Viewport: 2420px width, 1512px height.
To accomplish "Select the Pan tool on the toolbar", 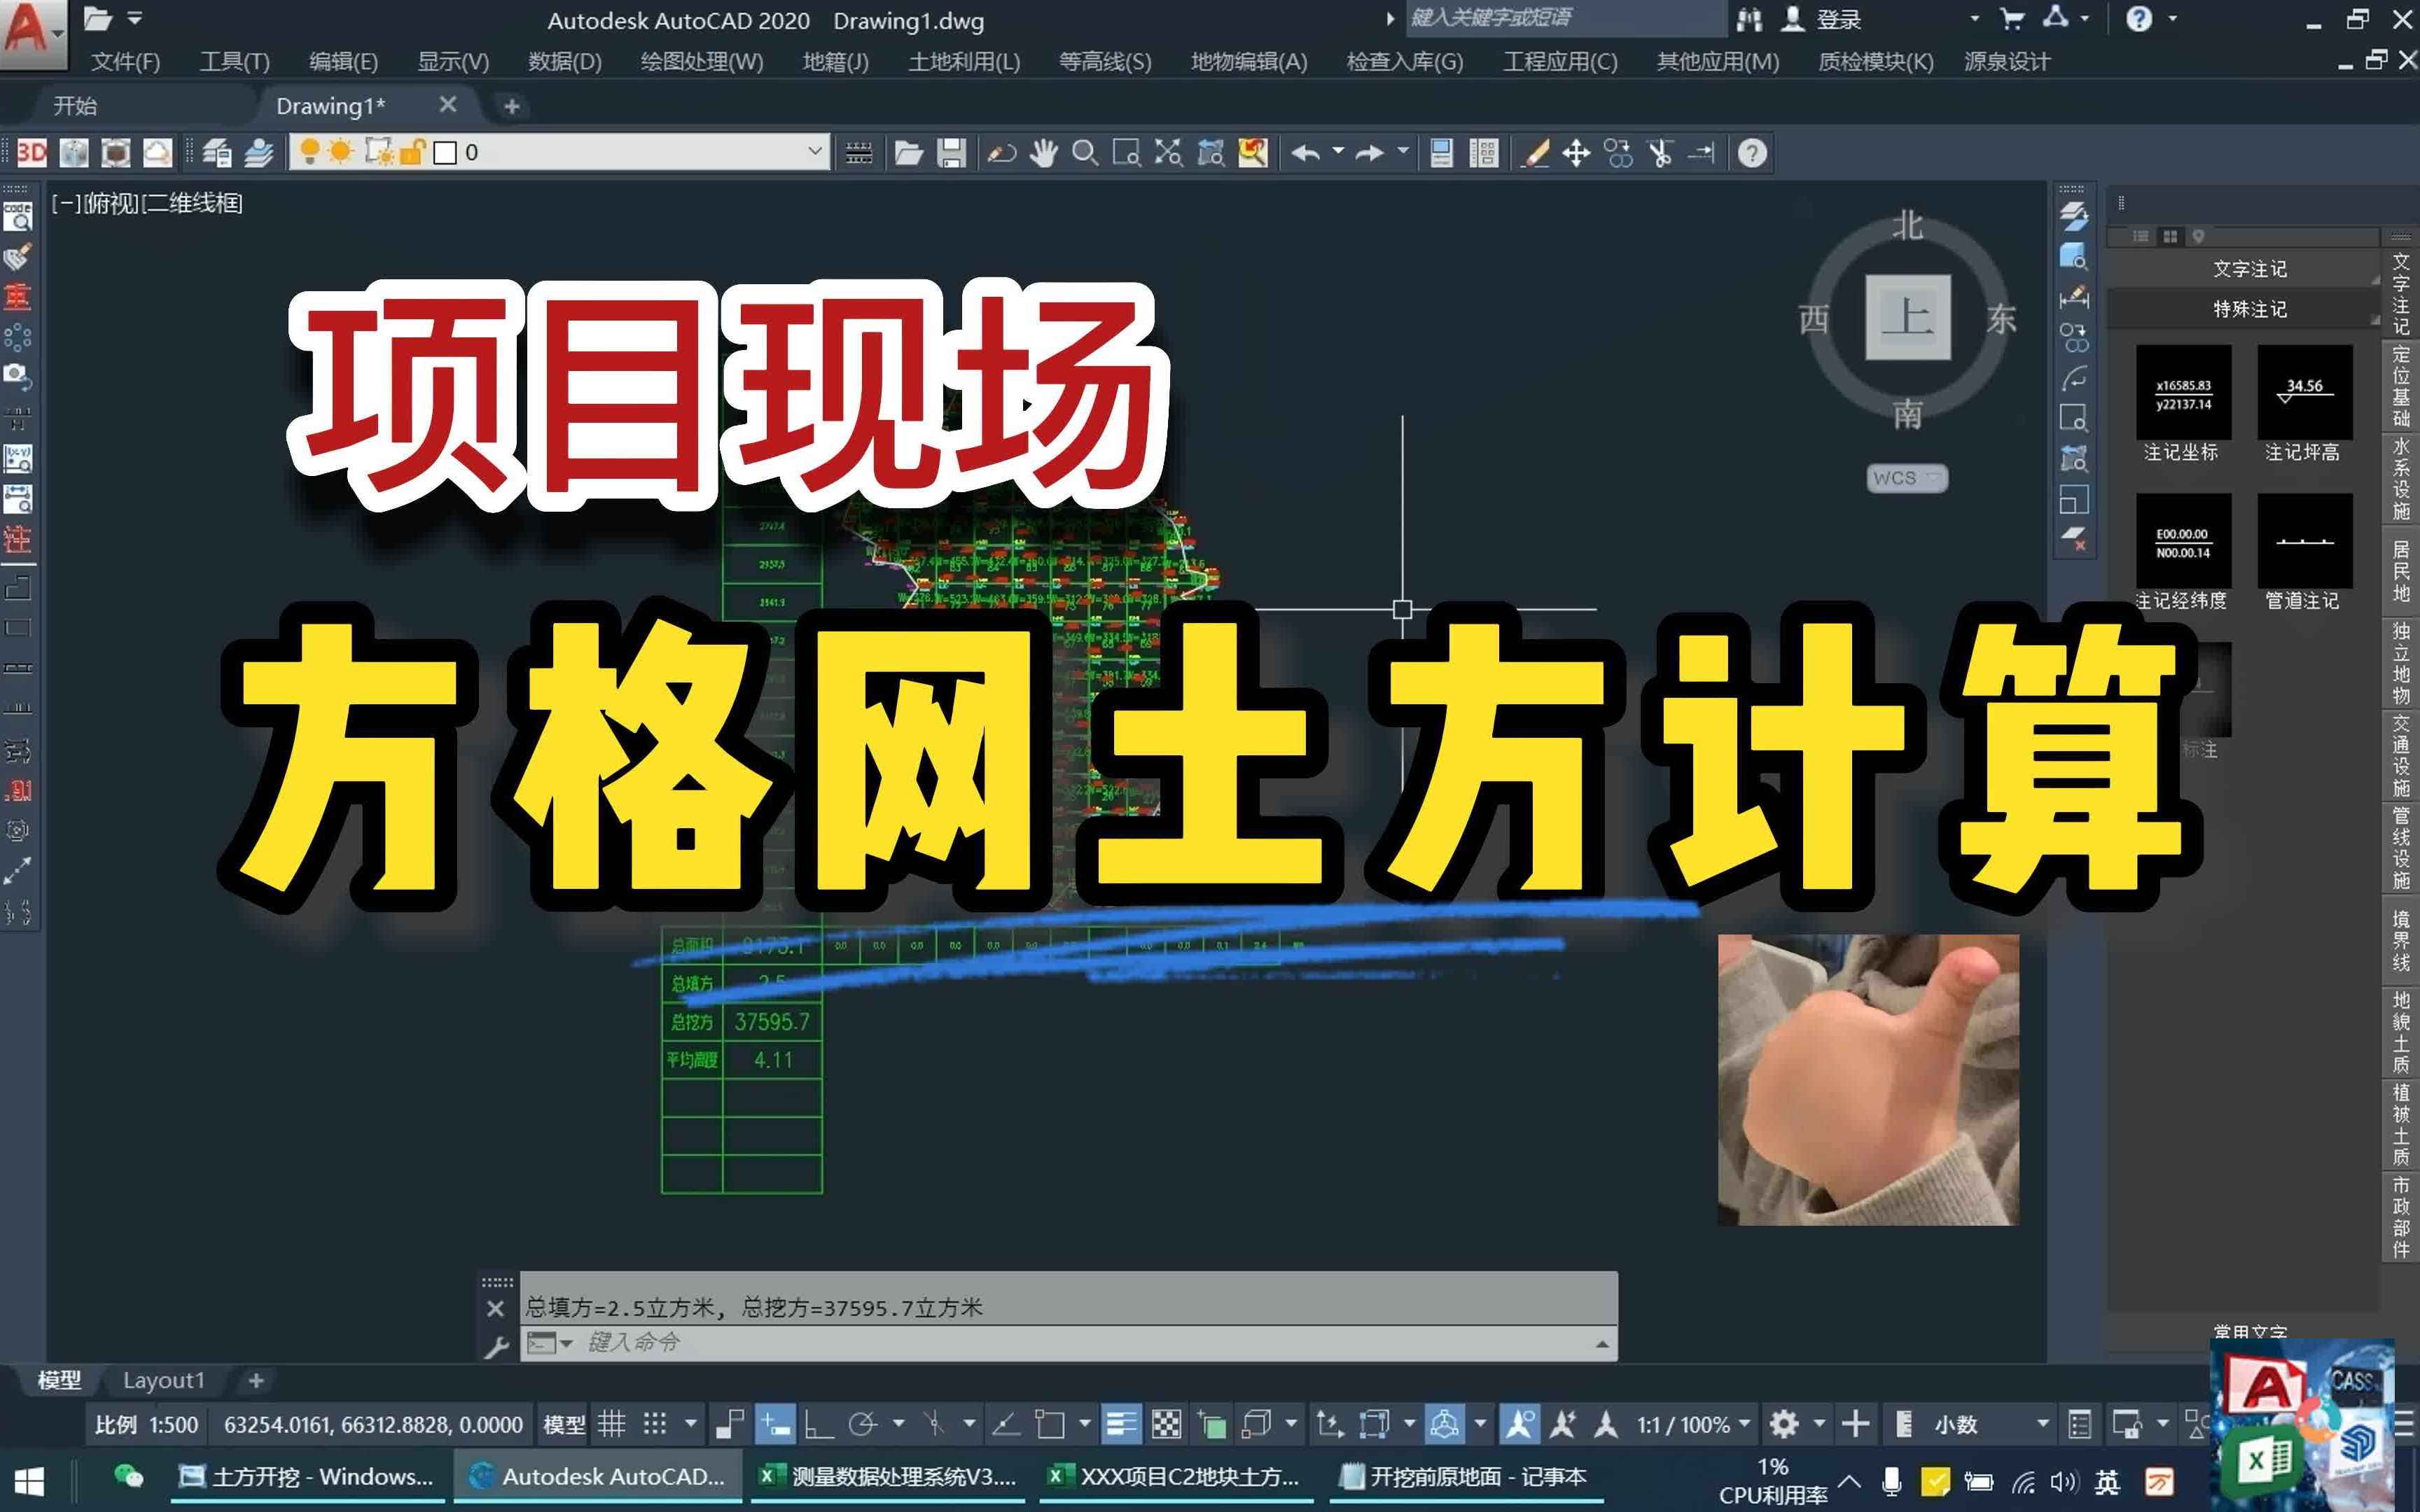I will (x=1044, y=152).
